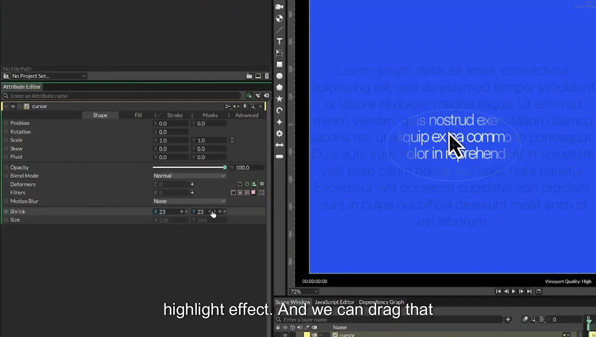Click the yellow color swatch of cursor layer
The width and height of the screenshot is (596, 337).
click(307, 335)
